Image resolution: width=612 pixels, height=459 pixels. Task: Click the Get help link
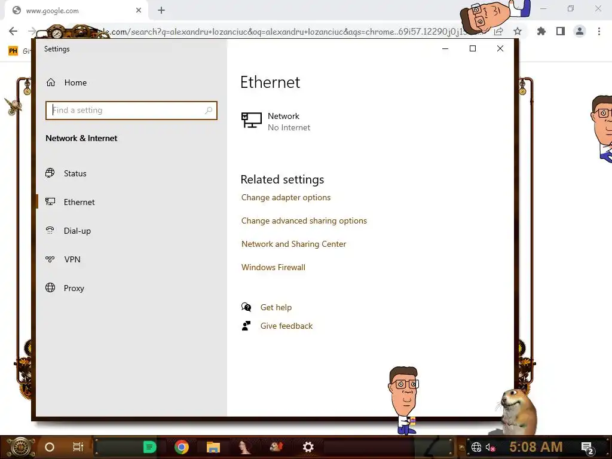276,308
